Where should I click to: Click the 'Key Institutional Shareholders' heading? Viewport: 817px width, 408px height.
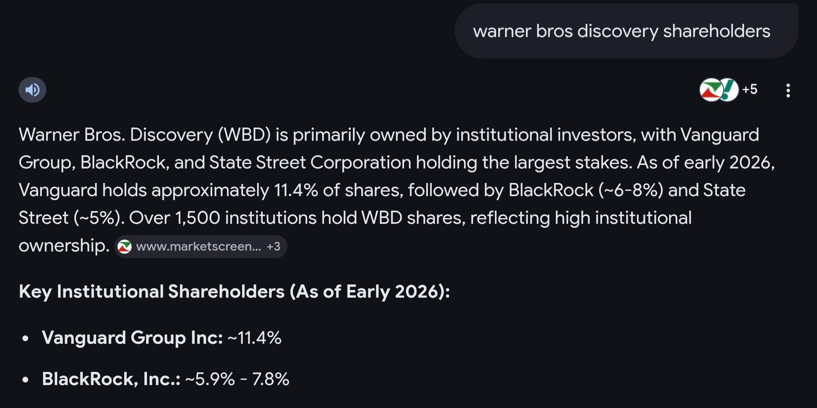coord(234,291)
